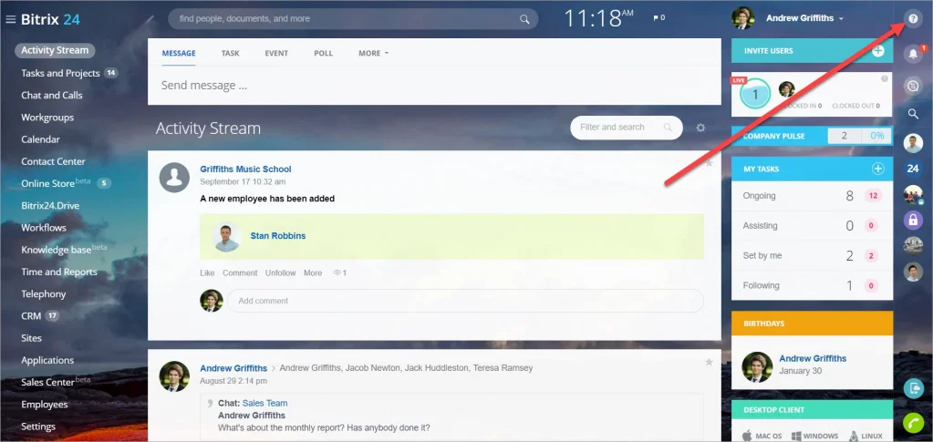Star the Griffiths Music School post
This screenshot has height=442, width=933.
[x=709, y=164]
